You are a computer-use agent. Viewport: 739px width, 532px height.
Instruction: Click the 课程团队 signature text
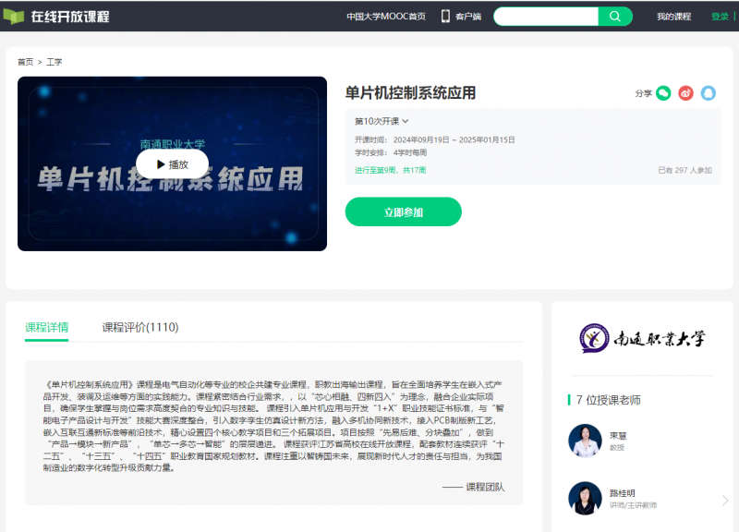pos(485,488)
